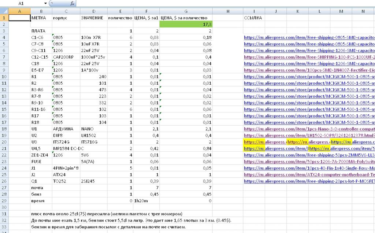This screenshot has height=233, width=375.
Task: Click the green total cell 17,3
Action: (x=186, y=24)
